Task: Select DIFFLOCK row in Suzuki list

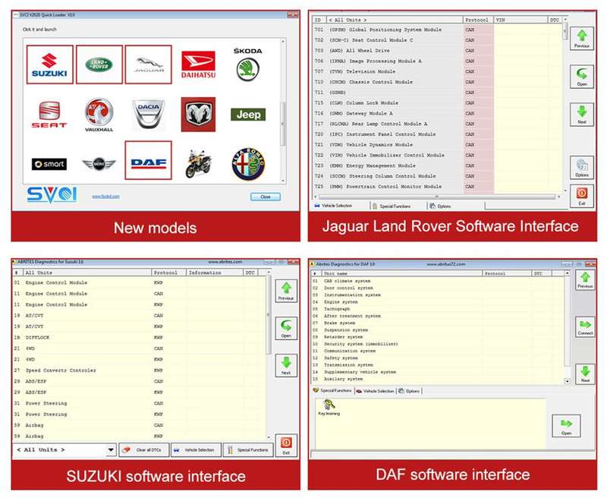Action: click(x=140, y=337)
